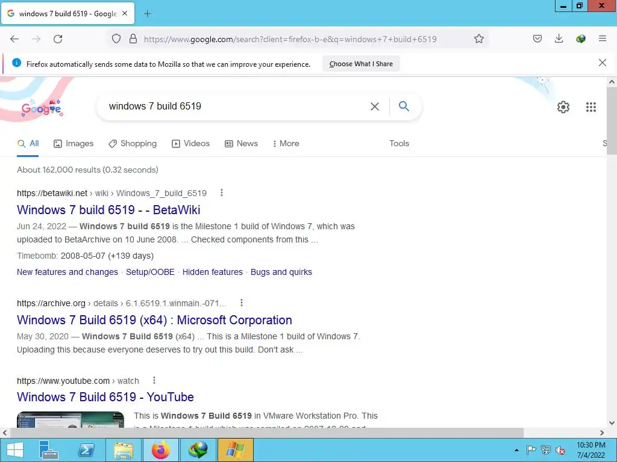Focus the Google search input field

(236, 106)
